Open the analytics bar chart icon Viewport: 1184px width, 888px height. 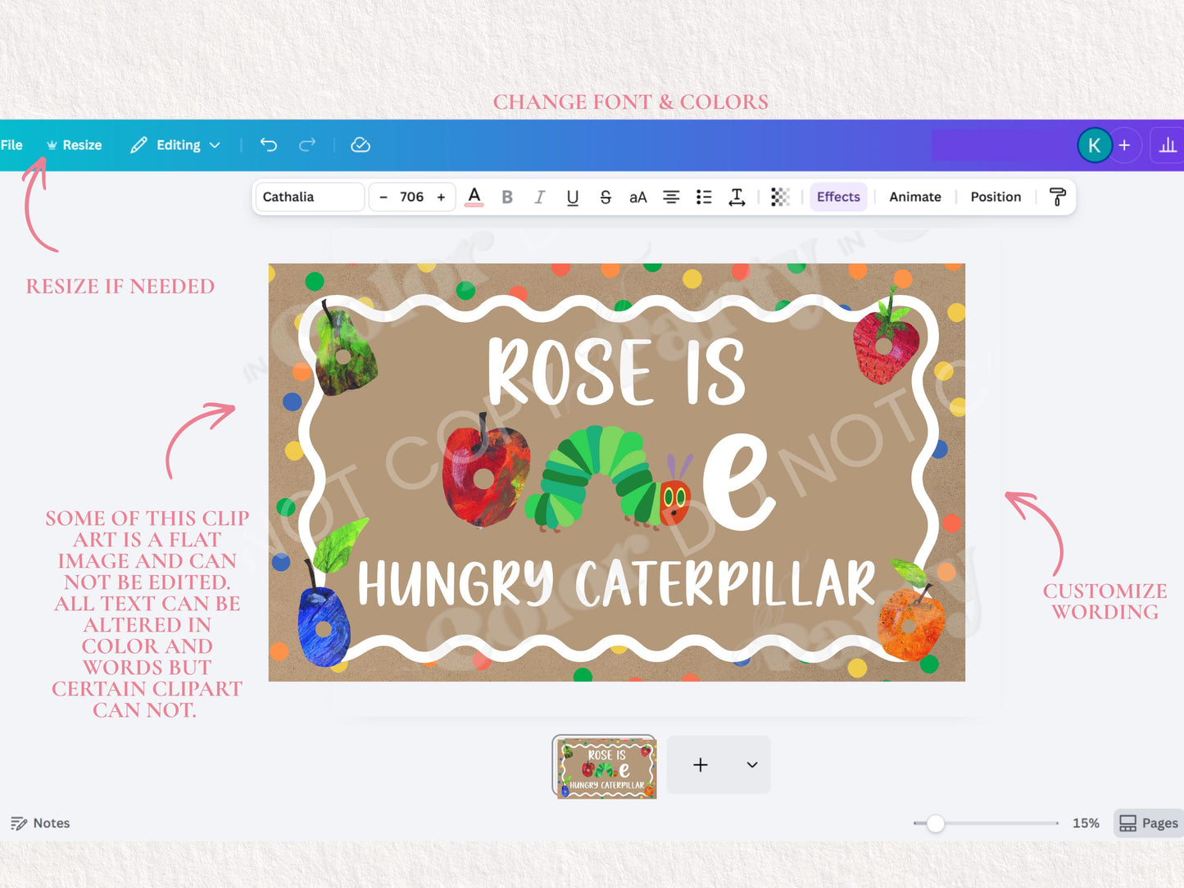[1168, 145]
